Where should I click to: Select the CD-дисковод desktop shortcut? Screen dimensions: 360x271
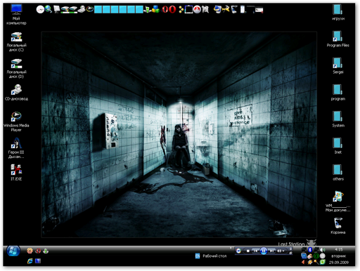tap(16, 93)
